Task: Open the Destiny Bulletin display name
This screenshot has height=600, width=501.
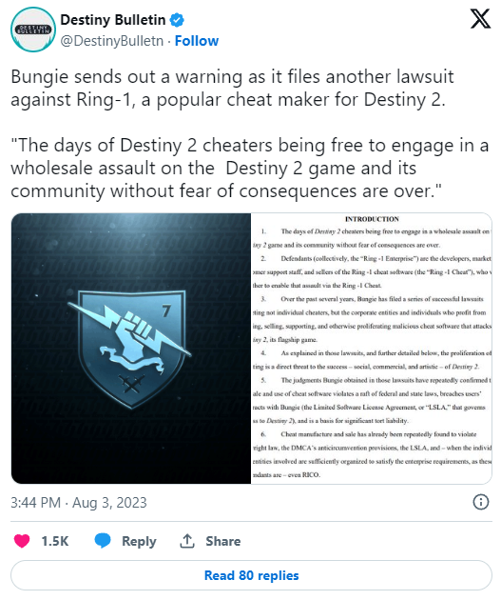Action: pyautogui.click(x=113, y=19)
